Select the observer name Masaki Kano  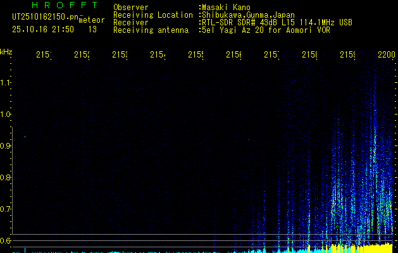[x=226, y=8]
